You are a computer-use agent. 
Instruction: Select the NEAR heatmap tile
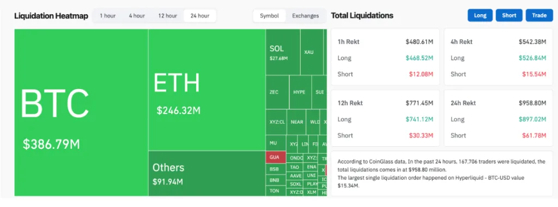click(x=296, y=122)
